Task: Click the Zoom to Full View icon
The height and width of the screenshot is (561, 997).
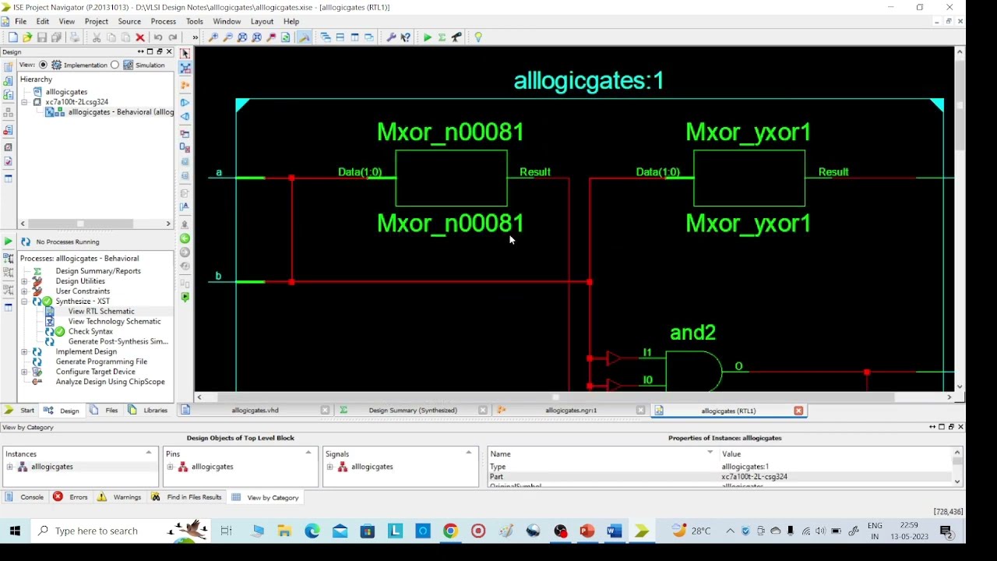Action: point(242,37)
